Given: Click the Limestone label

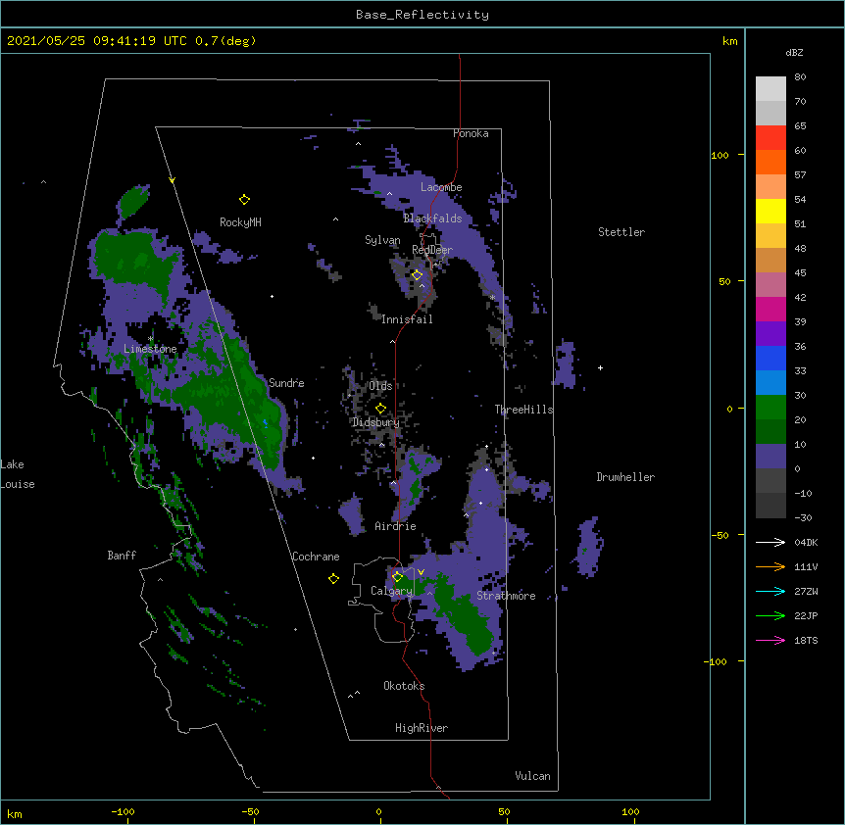Looking at the screenshot, I should coord(150,349).
